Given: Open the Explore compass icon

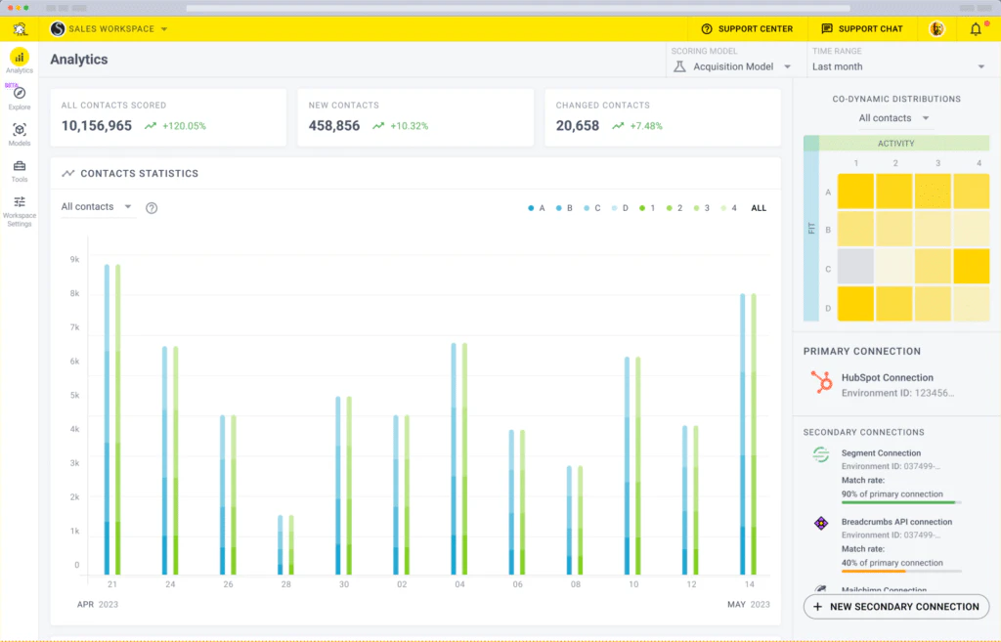Looking at the screenshot, I should (x=20, y=94).
